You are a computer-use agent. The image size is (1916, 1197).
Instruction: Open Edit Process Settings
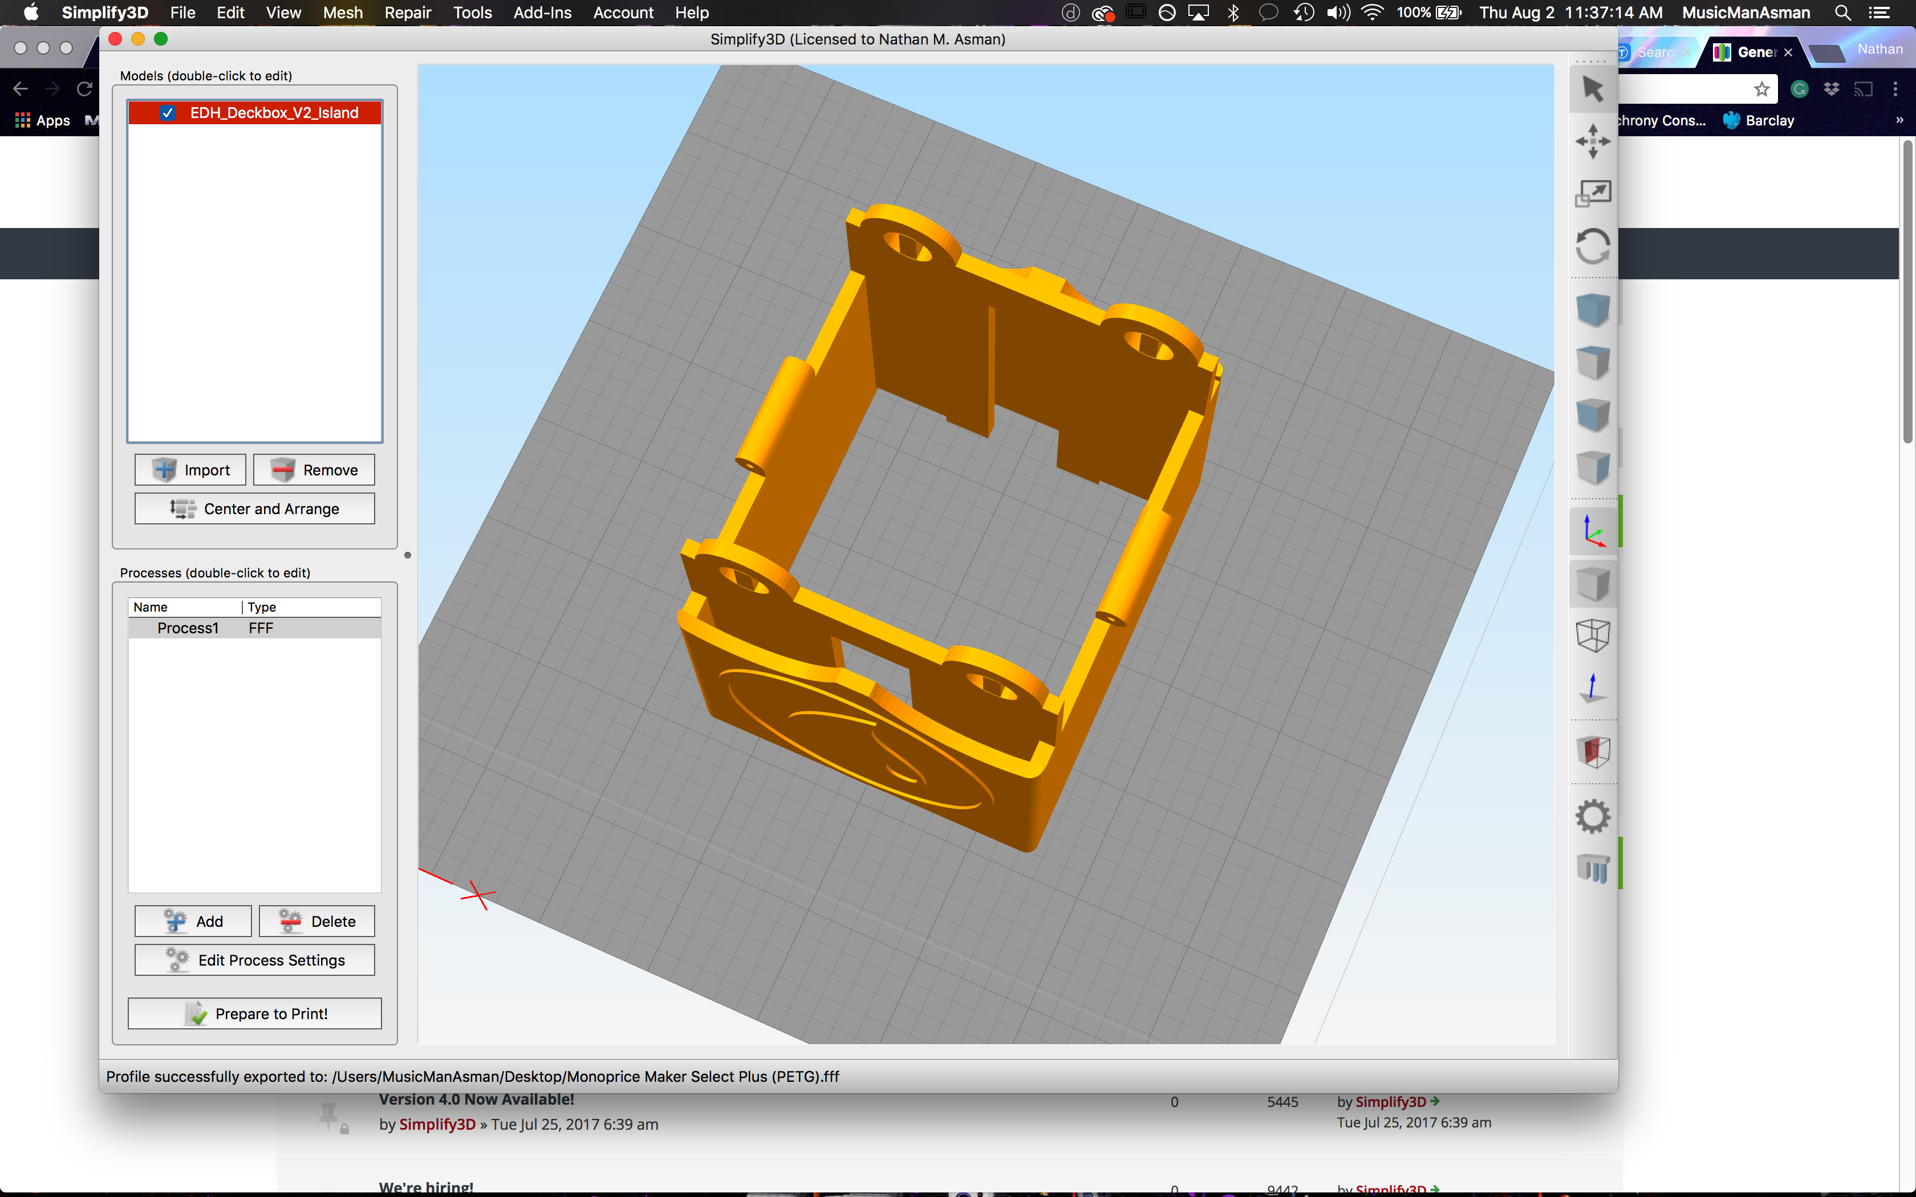255,960
